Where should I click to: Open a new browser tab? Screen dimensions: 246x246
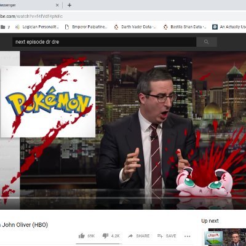tap(69, 5)
